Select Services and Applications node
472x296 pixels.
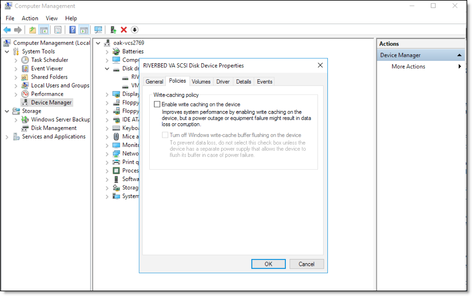(x=54, y=136)
